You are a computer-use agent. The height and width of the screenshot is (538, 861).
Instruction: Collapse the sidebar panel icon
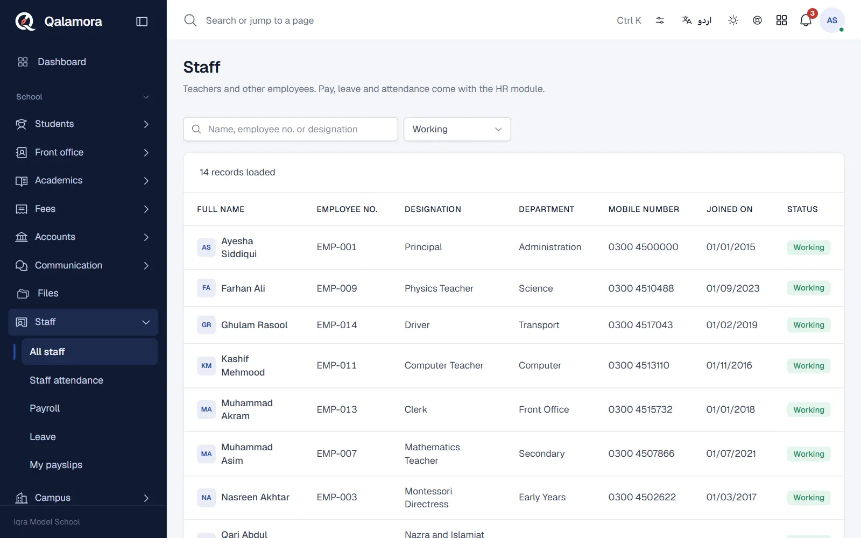(142, 22)
